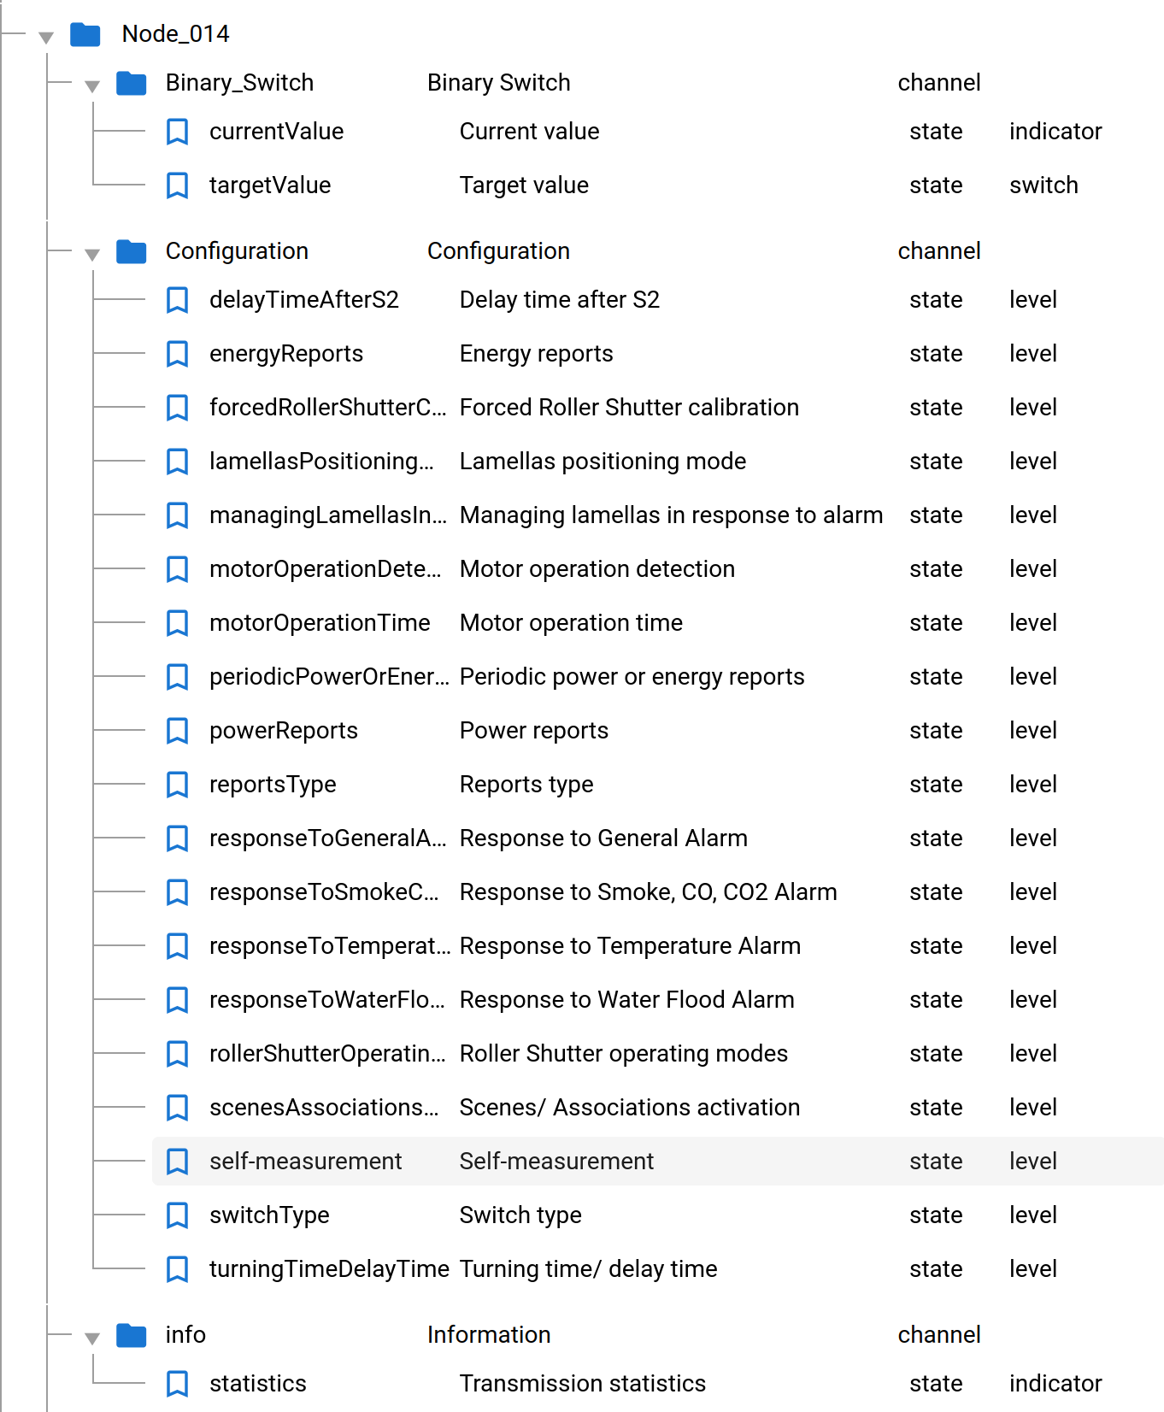This screenshot has width=1164, height=1412.
Task: Click the info folder icon
Action: pyautogui.click(x=132, y=1335)
